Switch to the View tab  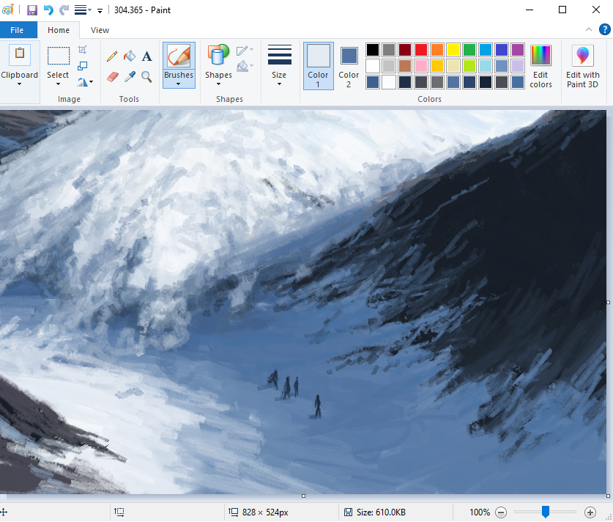(100, 30)
